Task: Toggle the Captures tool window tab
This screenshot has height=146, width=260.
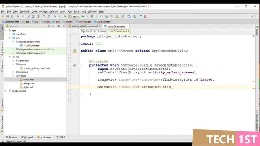Action: 2,66
